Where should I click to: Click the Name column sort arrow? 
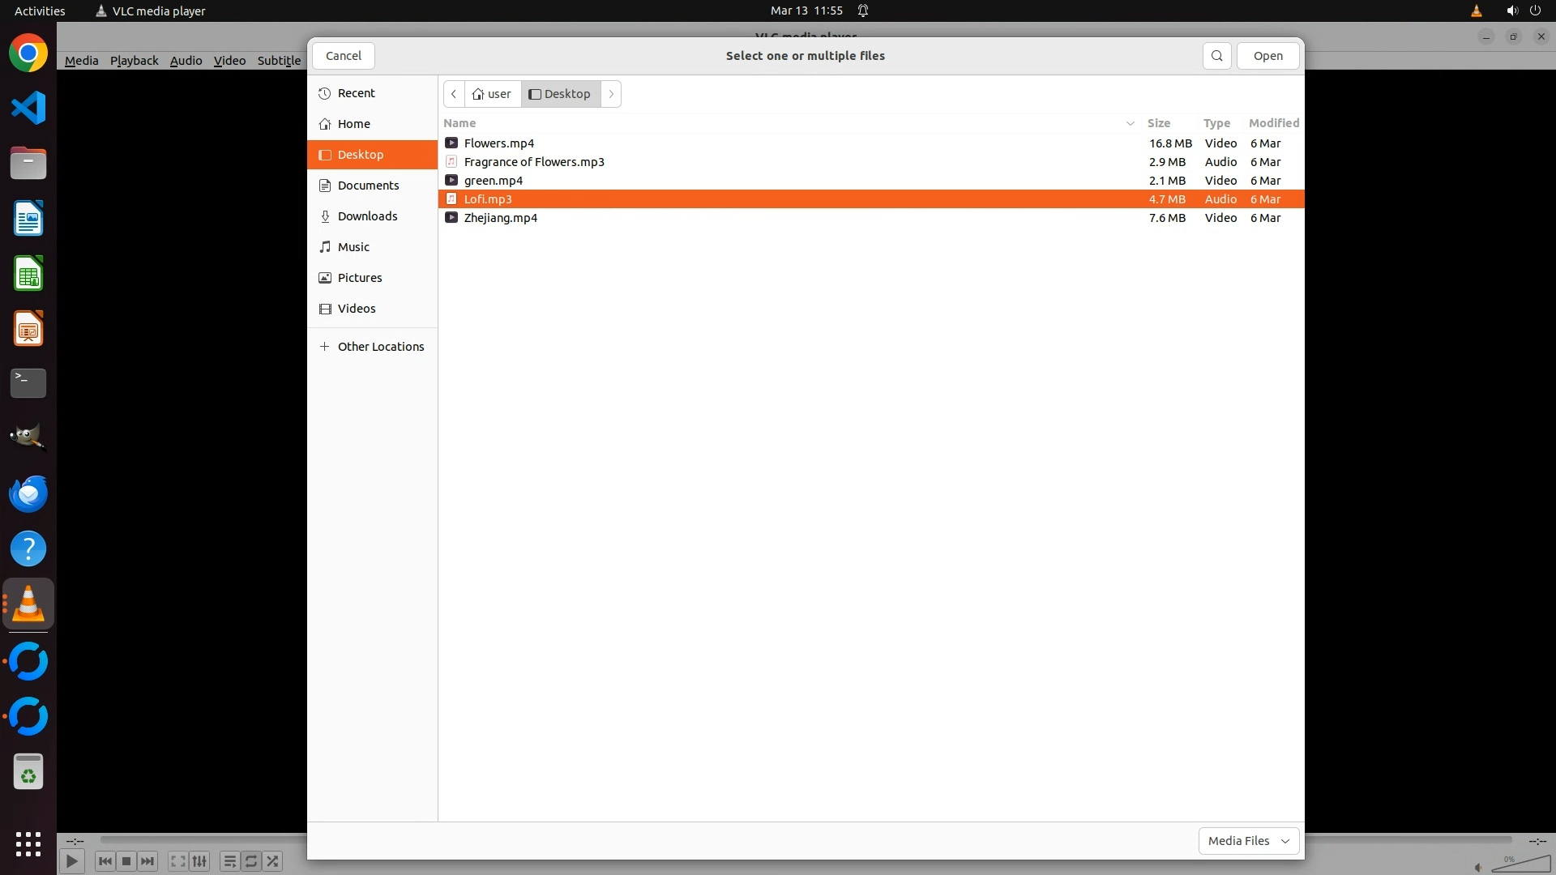click(x=1130, y=123)
